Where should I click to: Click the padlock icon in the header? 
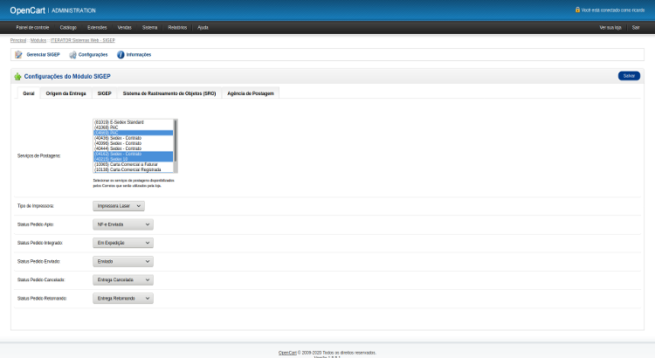point(578,10)
